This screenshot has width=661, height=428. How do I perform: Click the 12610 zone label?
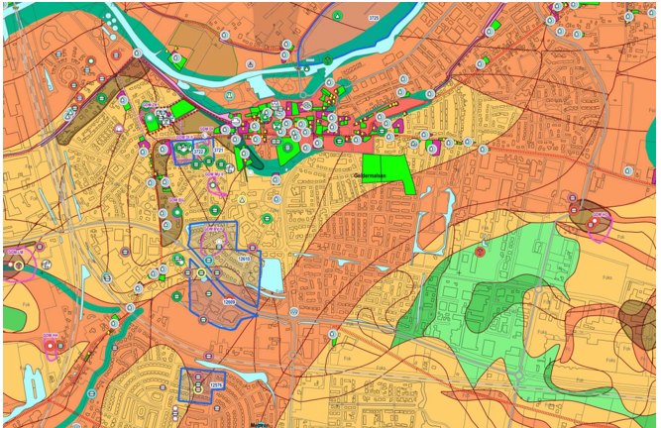[x=244, y=259]
